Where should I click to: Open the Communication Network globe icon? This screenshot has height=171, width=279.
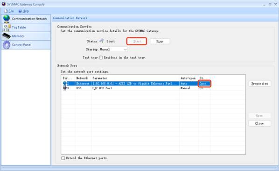[7, 19]
